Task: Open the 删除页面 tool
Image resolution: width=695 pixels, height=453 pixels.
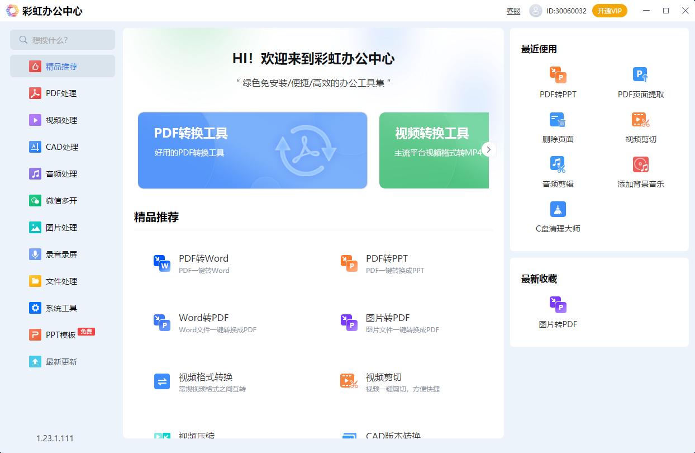Action: (x=556, y=126)
